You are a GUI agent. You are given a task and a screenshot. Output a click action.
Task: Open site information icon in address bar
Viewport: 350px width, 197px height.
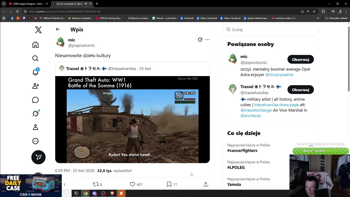[25, 11]
